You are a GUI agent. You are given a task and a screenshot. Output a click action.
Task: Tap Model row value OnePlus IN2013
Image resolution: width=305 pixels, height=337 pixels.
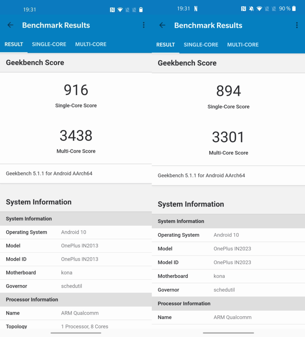click(x=80, y=246)
